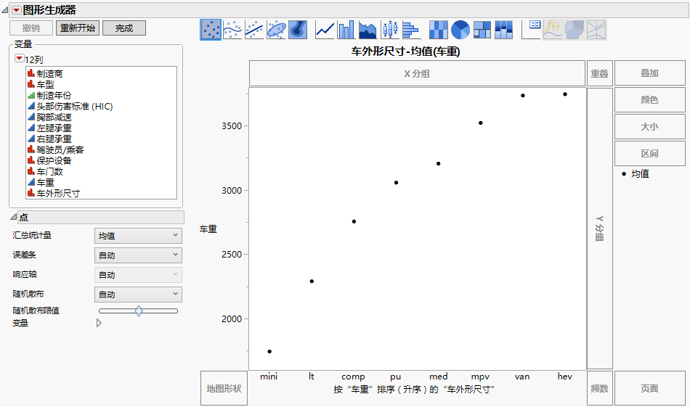Click the 大小 drop zone

(x=649, y=126)
